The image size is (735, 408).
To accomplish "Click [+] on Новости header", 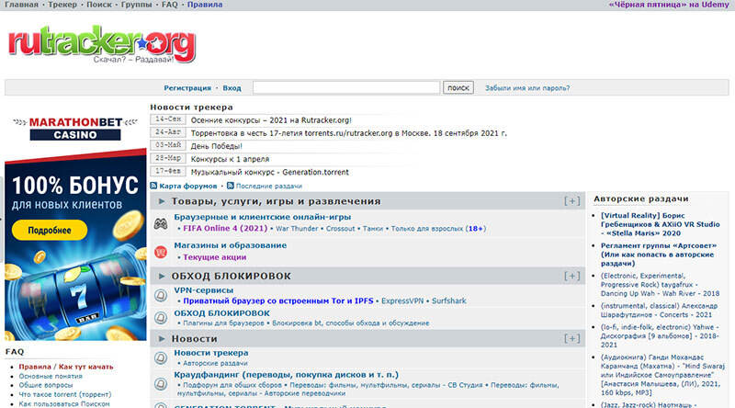I will [x=571, y=338].
